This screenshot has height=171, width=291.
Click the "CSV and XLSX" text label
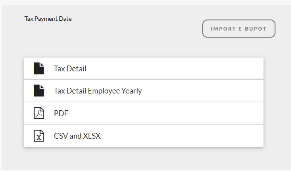(77, 136)
